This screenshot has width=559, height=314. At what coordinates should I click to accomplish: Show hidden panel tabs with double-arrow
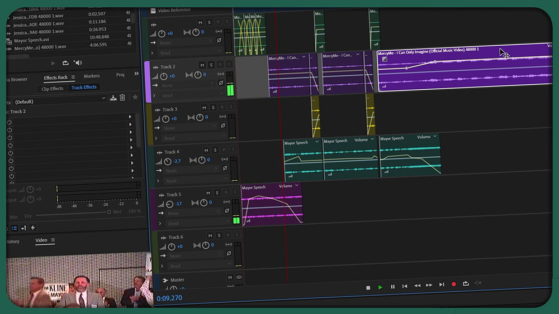[136, 74]
